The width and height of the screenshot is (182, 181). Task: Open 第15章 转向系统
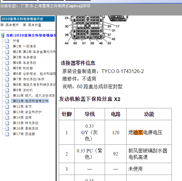[26, 123]
